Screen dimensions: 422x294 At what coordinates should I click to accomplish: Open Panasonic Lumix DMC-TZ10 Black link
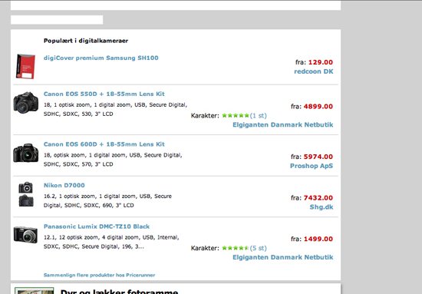point(97,226)
